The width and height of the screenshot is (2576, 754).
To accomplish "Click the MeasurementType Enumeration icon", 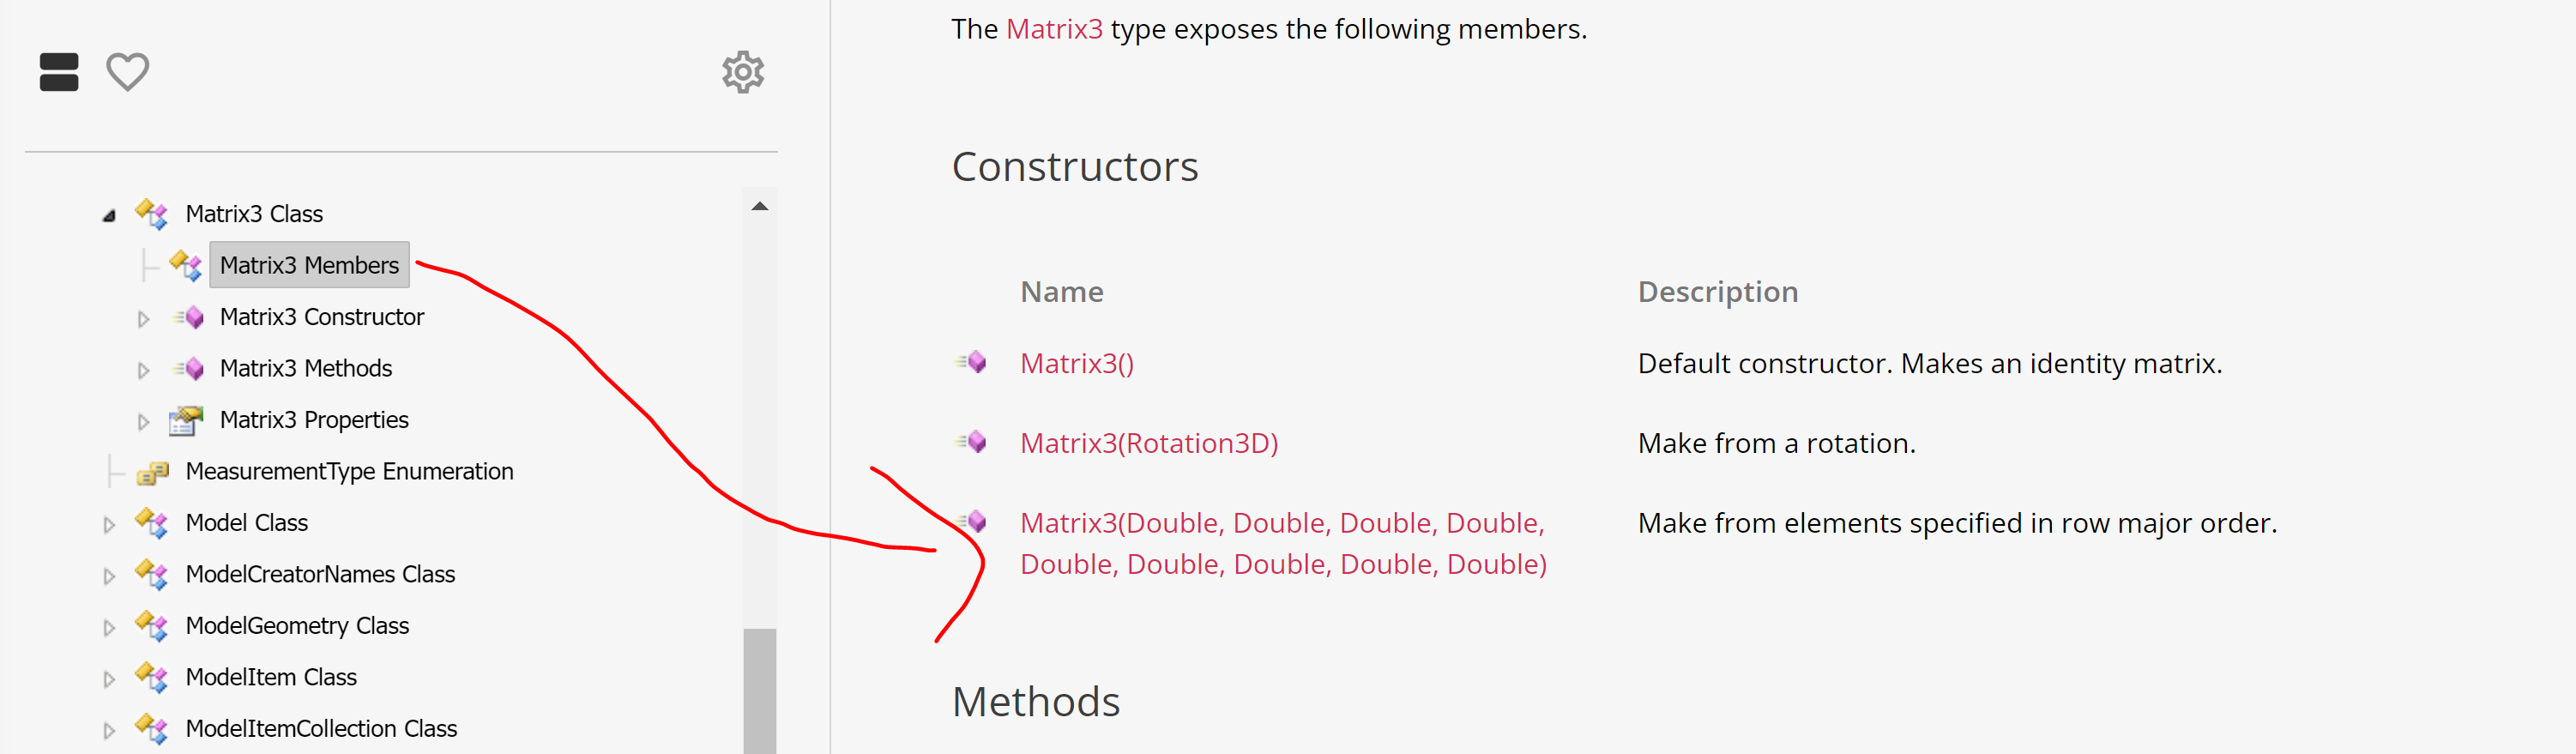I will [x=152, y=472].
